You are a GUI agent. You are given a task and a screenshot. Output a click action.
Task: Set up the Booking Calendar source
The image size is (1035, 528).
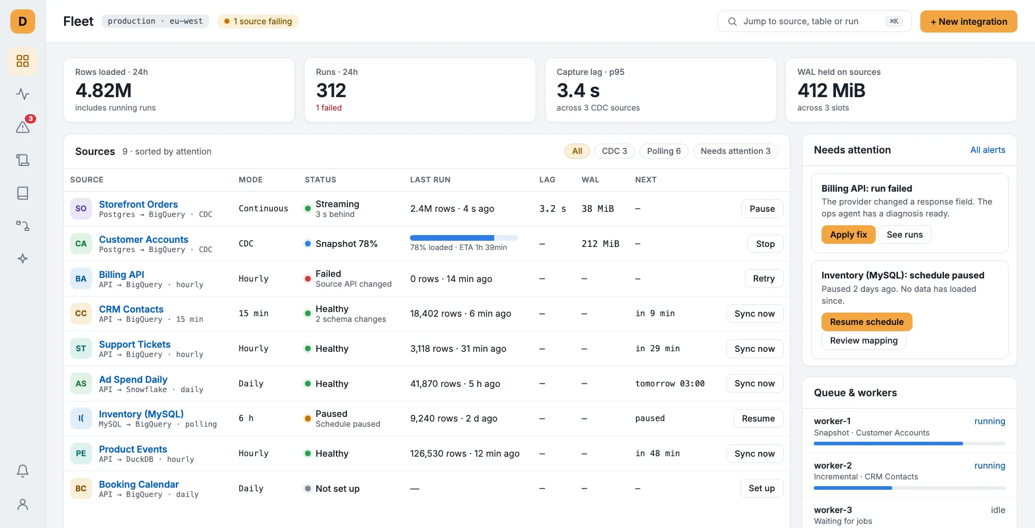pos(762,488)
